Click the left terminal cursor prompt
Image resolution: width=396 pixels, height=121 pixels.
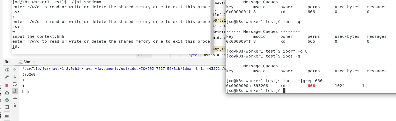tap(14, 51)
